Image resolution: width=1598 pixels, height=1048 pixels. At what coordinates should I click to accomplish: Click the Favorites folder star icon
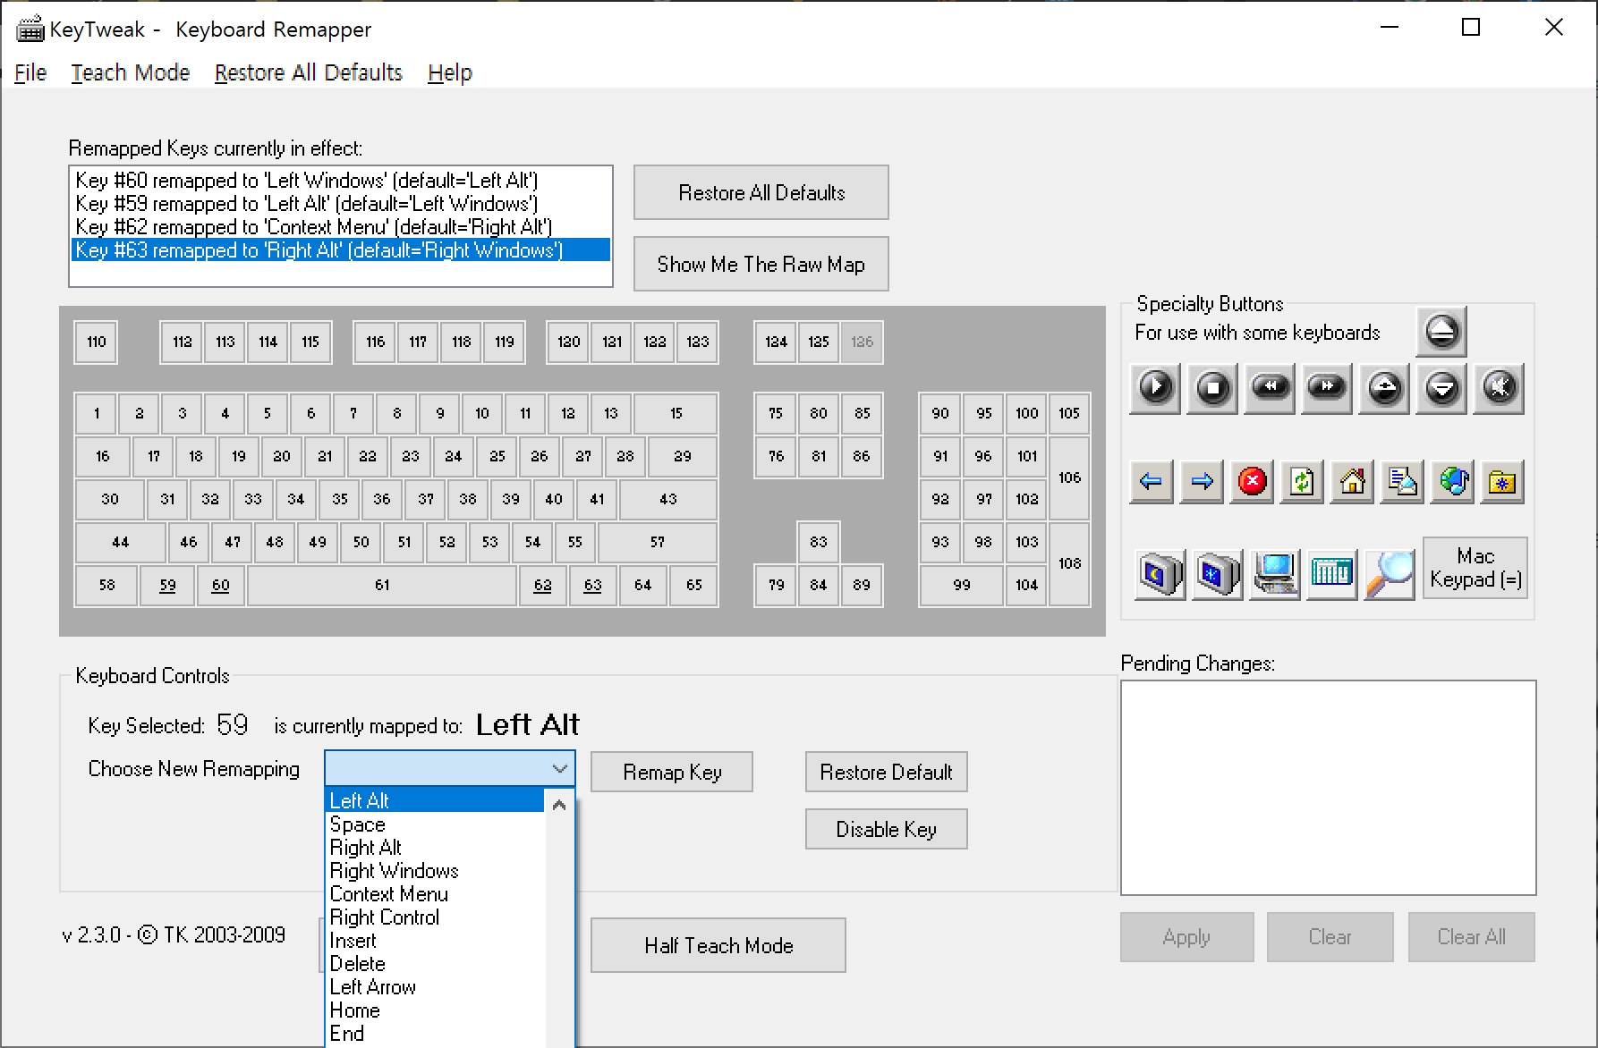click(x=1502, y=482)
